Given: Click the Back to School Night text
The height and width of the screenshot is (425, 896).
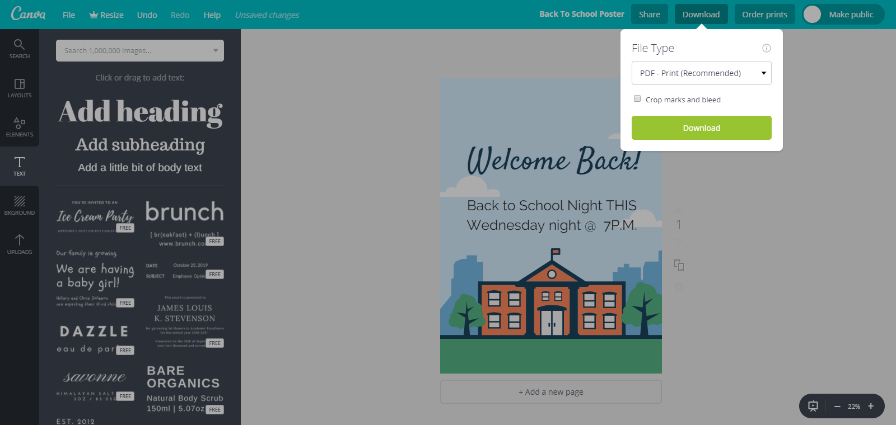Looking at the screenshot, I should (x=552, y=215).
